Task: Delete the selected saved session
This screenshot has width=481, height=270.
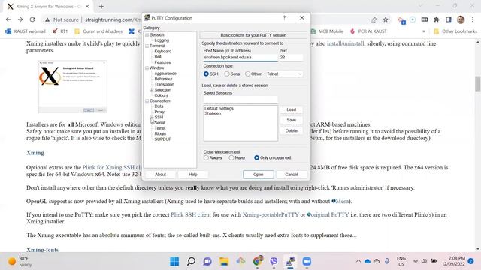Action: (x=292, y=131)
